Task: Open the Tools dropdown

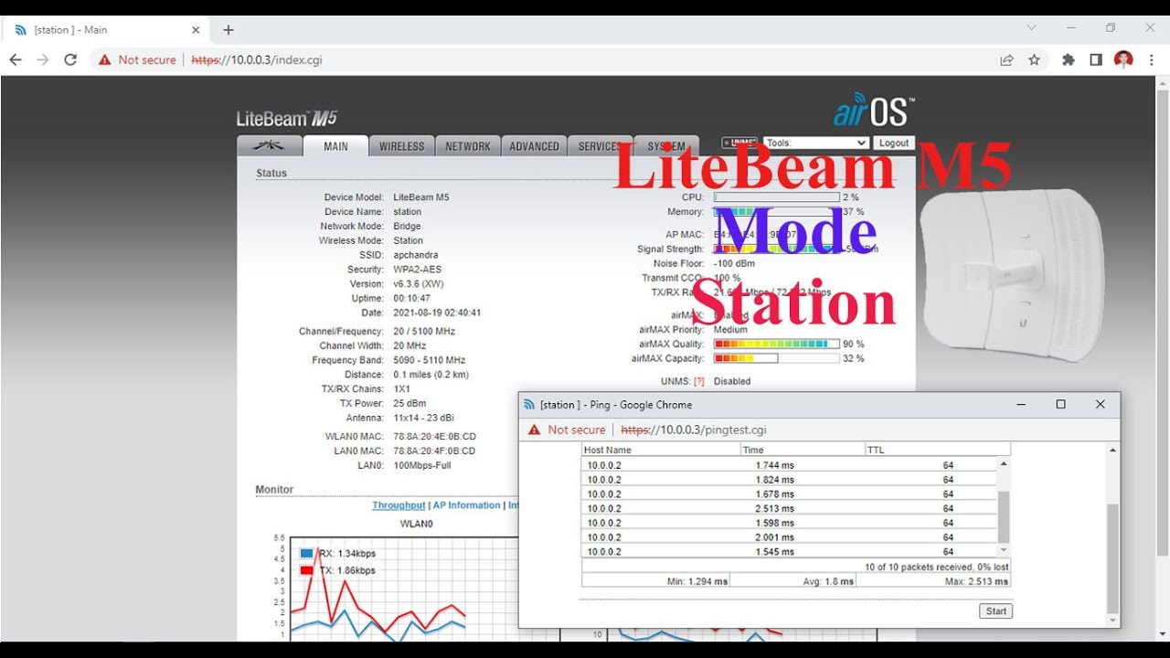Action: [816, 143]
